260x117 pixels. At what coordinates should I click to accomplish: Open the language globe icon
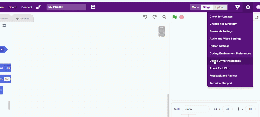258,7
